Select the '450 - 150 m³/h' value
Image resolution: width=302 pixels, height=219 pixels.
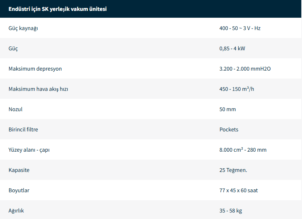point(237,89)
